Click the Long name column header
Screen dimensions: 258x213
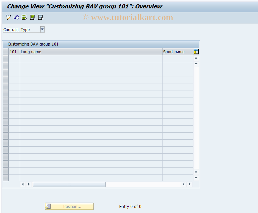coord(91,52)
